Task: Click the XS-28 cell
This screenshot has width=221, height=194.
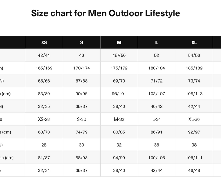Action: [x=44, y=119]
